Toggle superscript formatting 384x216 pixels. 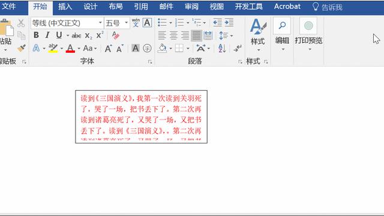[100, 35]
